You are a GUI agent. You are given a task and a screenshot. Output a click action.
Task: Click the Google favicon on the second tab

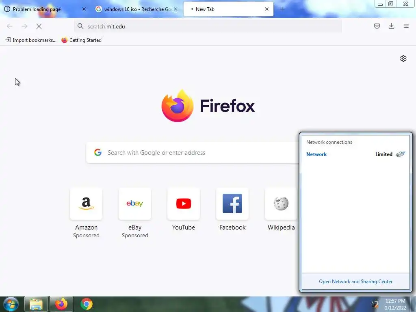pos(99,9)
